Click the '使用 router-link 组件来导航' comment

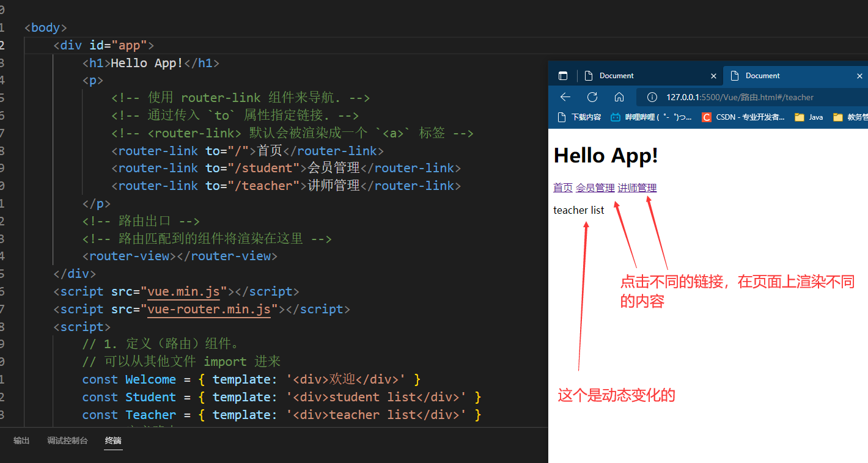(241, 98)
